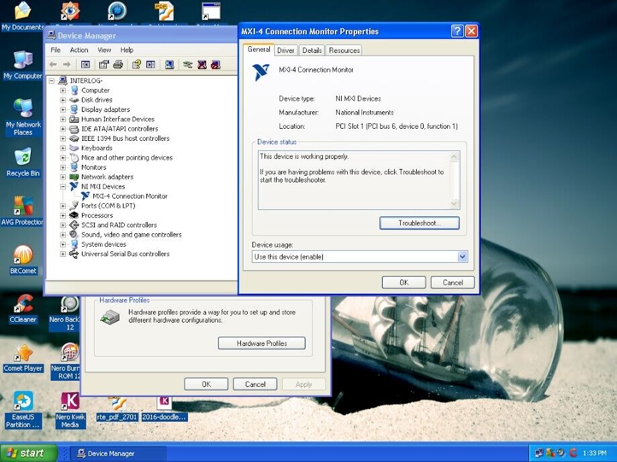The width and height of the screenshot is (617, 462).
Task: Open the Action menu in Device Manager
Action: [79, 50]
